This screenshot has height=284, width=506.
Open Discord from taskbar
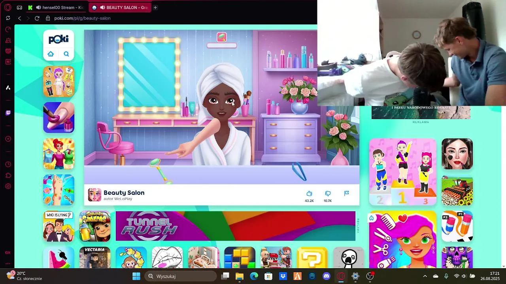pos(327,276)
